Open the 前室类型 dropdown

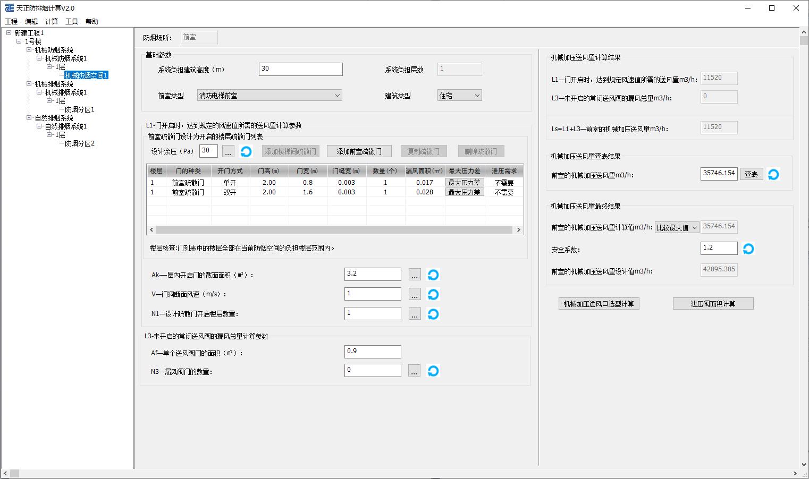click(x=337, y=96)
